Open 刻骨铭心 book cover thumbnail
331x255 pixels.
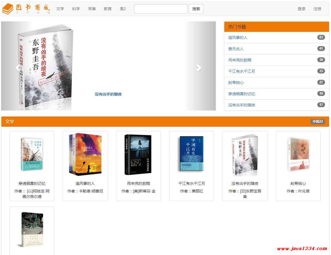click(298, 154)
